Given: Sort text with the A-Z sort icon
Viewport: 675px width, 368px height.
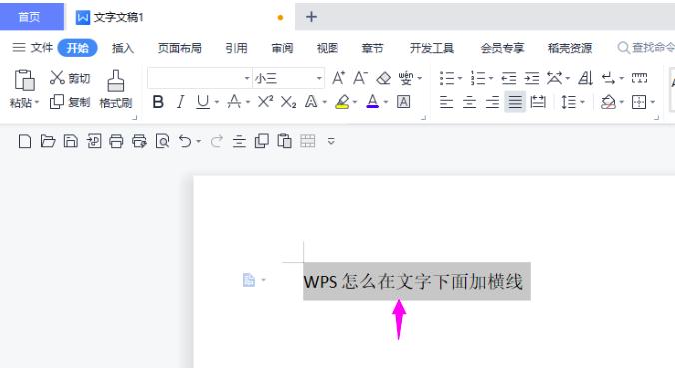Looking at the screenshot, I should tap(585, 78).
